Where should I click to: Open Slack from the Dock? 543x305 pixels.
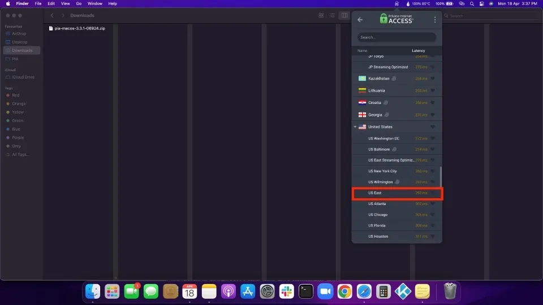click(286, 291)
